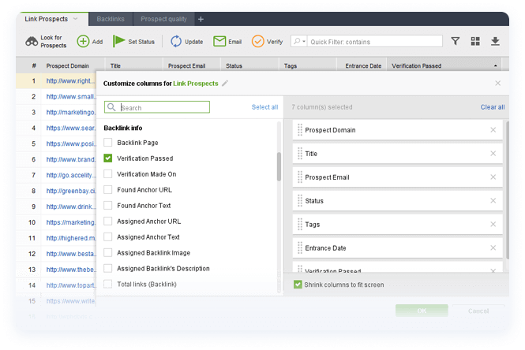The height and width of the screenshot is (350, 525).
Task: Open the filter funnel icon
Action: [x=456, y=42]
